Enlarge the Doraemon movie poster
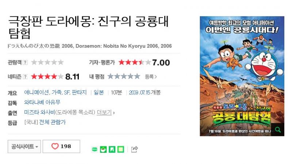This screenshot has height=164, width=292. 242,76
